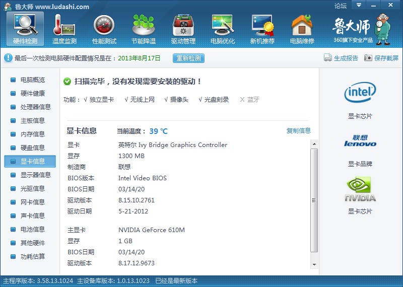The height and width of the screenshot is (287, 403).
Task: Click the 生成报告 link
Action: (346, 58)
